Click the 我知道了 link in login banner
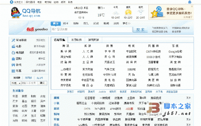 tap(188, 17)
